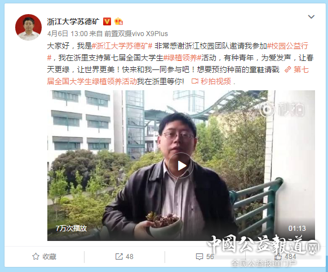
Task: Click the post timestamp 4月6日 13:00
Action: tap(68, 34)
